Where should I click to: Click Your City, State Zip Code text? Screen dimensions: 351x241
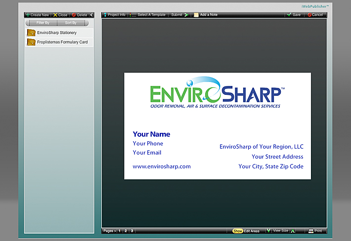(271, 166)
